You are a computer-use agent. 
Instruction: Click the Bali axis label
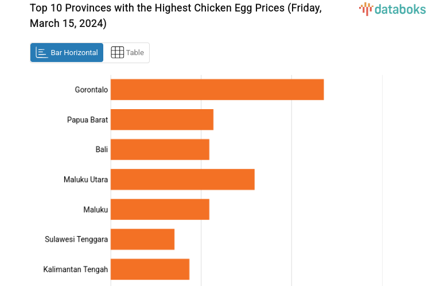pos(102,149)
